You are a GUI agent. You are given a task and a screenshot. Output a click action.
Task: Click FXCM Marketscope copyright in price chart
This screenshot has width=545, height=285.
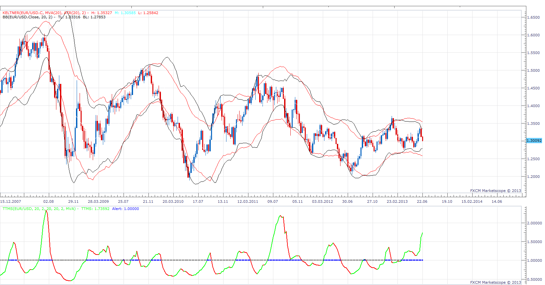click(496, 191)
